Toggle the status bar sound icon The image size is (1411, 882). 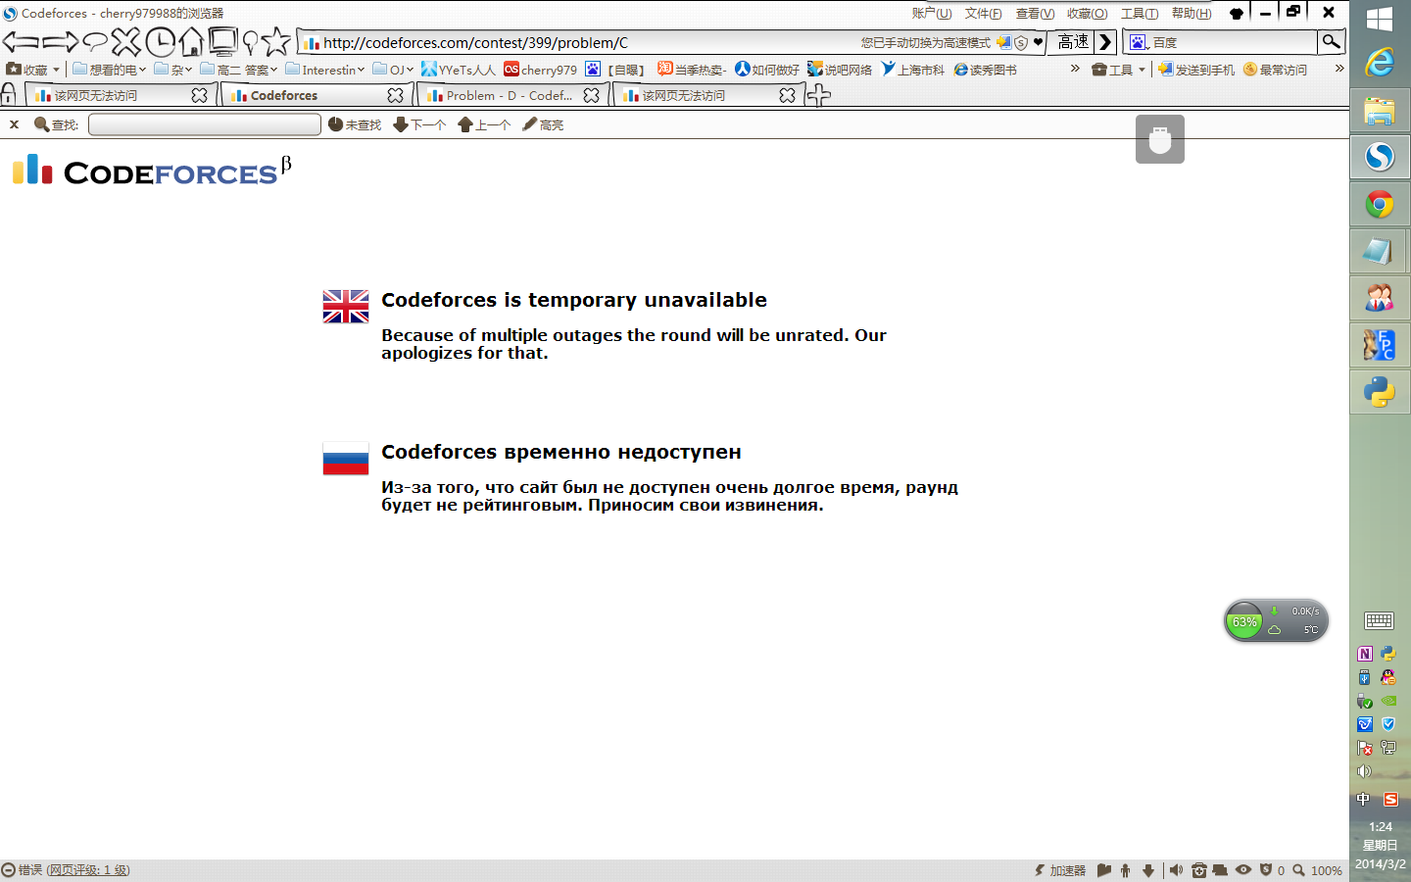(x=1176, y=870)
